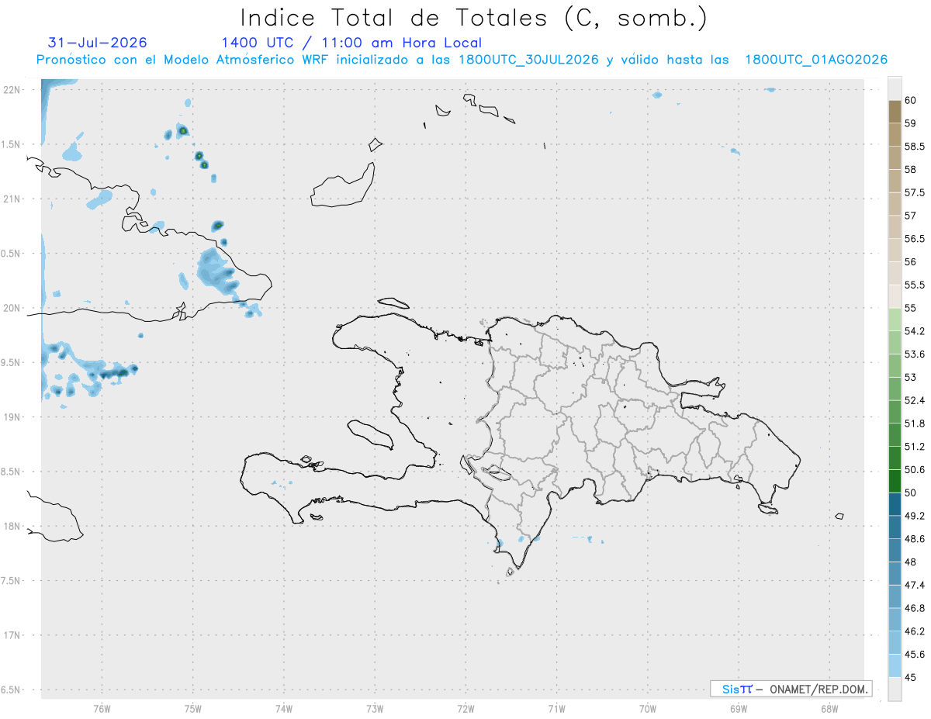
Task: Click the '60' value on the color scale
Action: [911, 100]
